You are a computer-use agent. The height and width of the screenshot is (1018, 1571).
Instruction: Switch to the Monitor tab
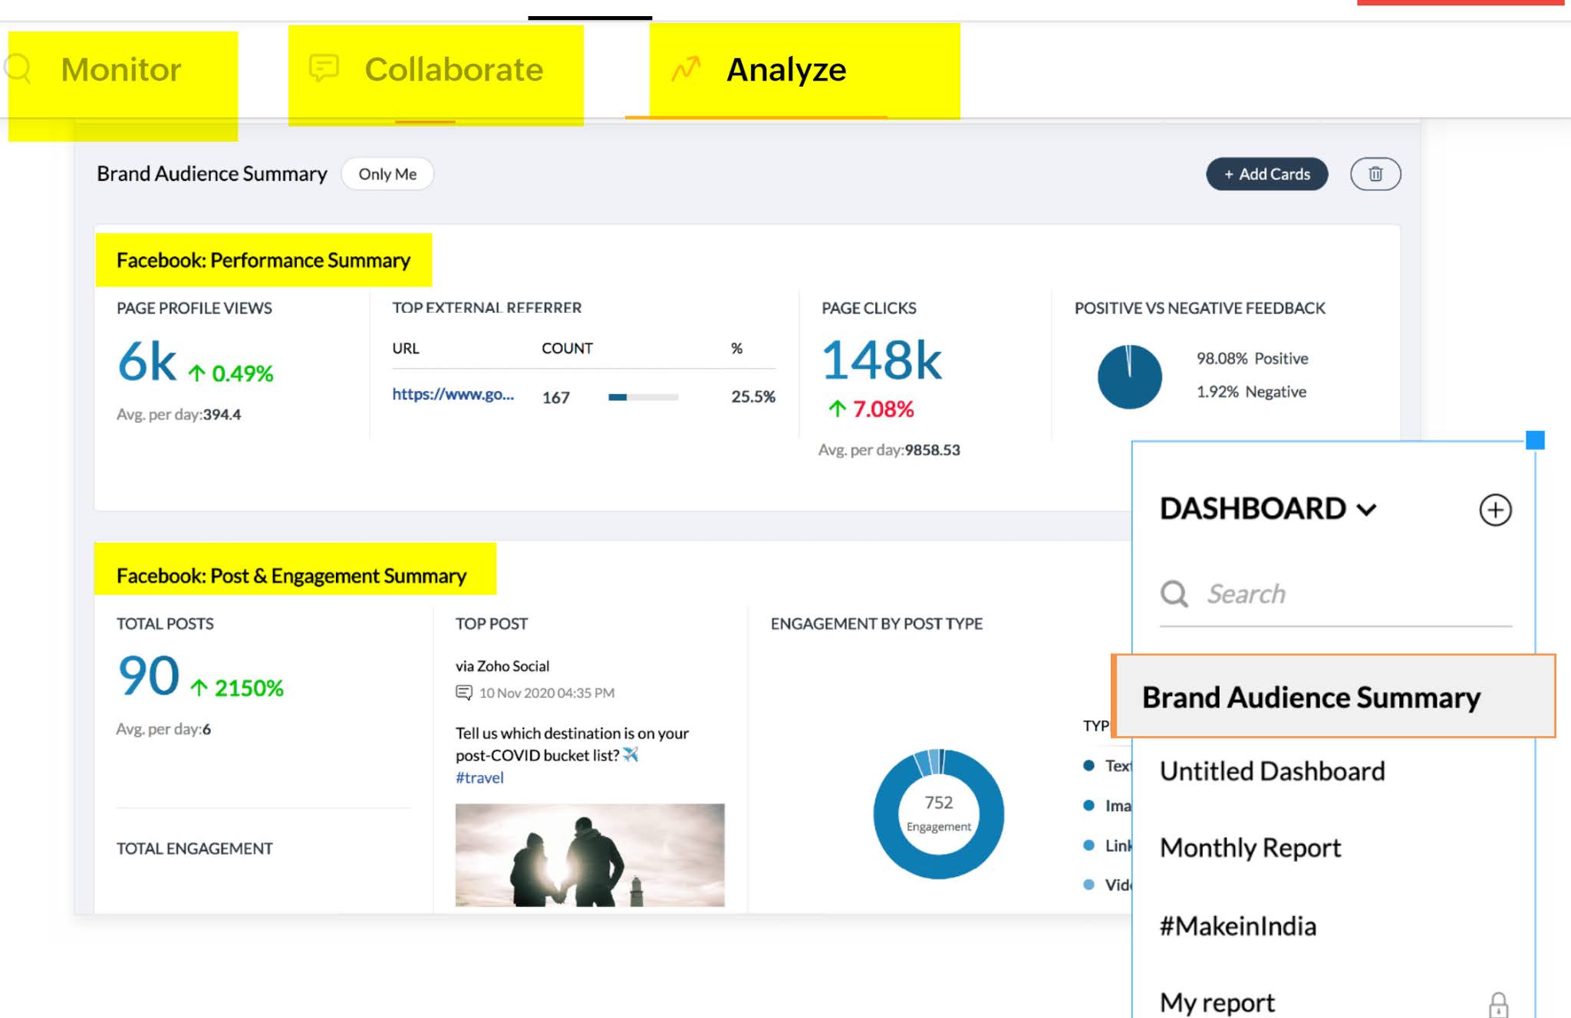coord(121,70)
